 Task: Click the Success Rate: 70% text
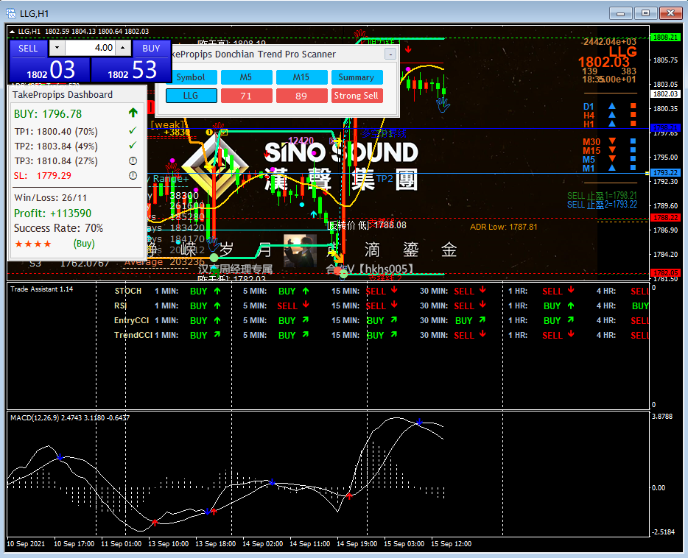[x=58, y=228]
